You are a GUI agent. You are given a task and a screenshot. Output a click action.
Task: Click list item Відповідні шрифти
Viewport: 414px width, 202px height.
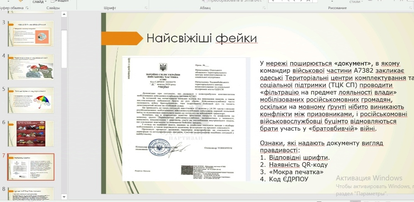299,158
